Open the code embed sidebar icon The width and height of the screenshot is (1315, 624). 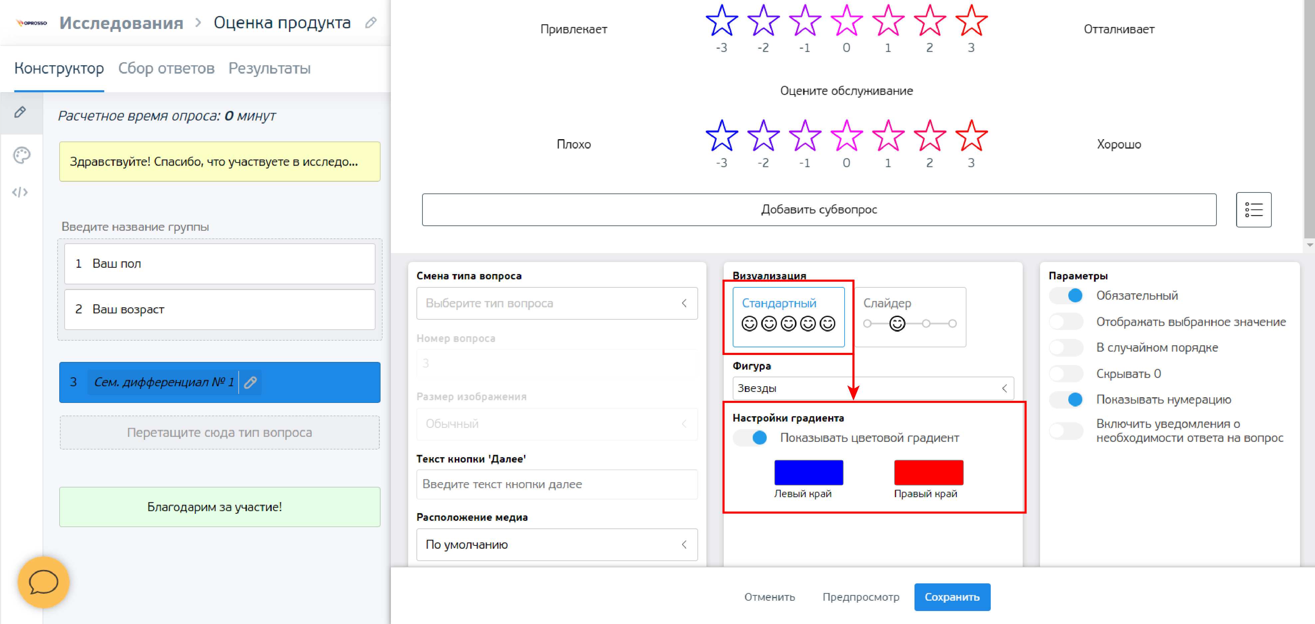point(20,192)
